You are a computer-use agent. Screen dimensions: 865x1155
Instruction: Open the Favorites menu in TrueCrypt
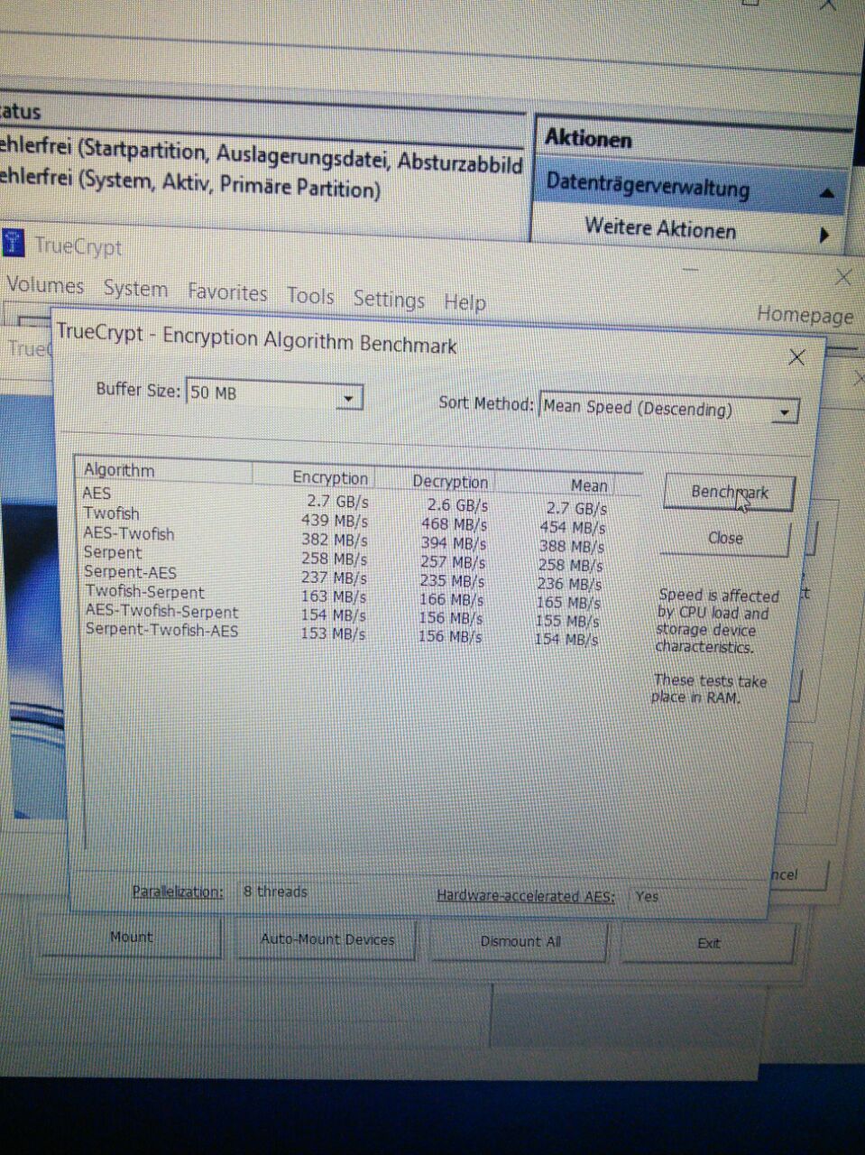[x=227, y=293]
